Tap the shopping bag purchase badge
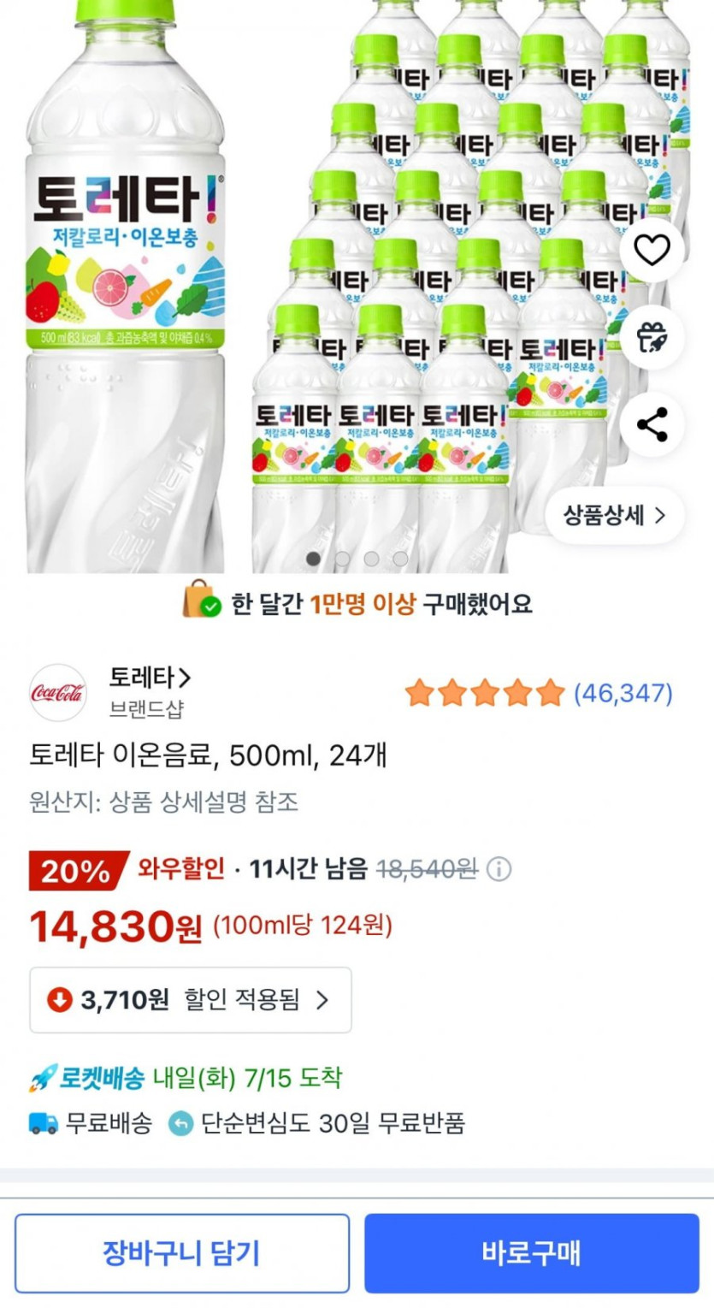The height and width of the screenshot is (1308, 714). [x=202, y=601]
